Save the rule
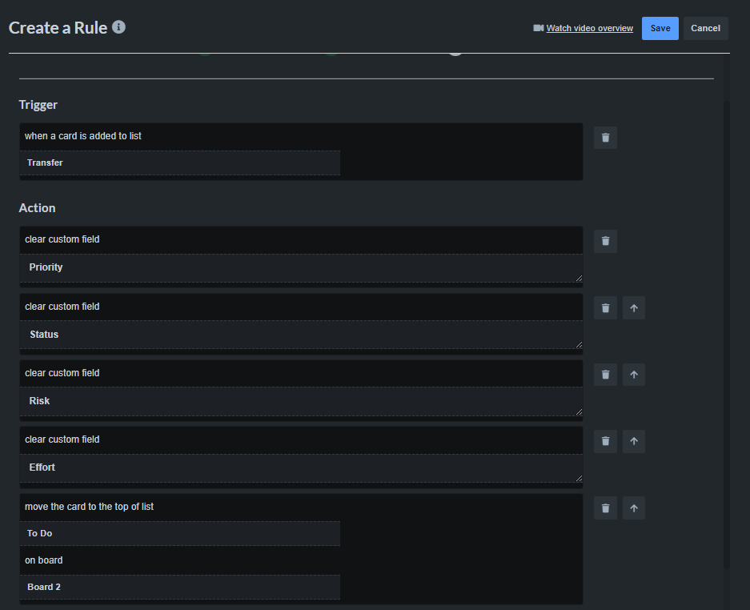 click(x=660, y=27)
